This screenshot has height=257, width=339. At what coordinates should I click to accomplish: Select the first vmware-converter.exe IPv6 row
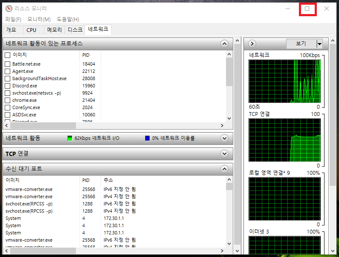pyautogui.click(x=115, y=189)
